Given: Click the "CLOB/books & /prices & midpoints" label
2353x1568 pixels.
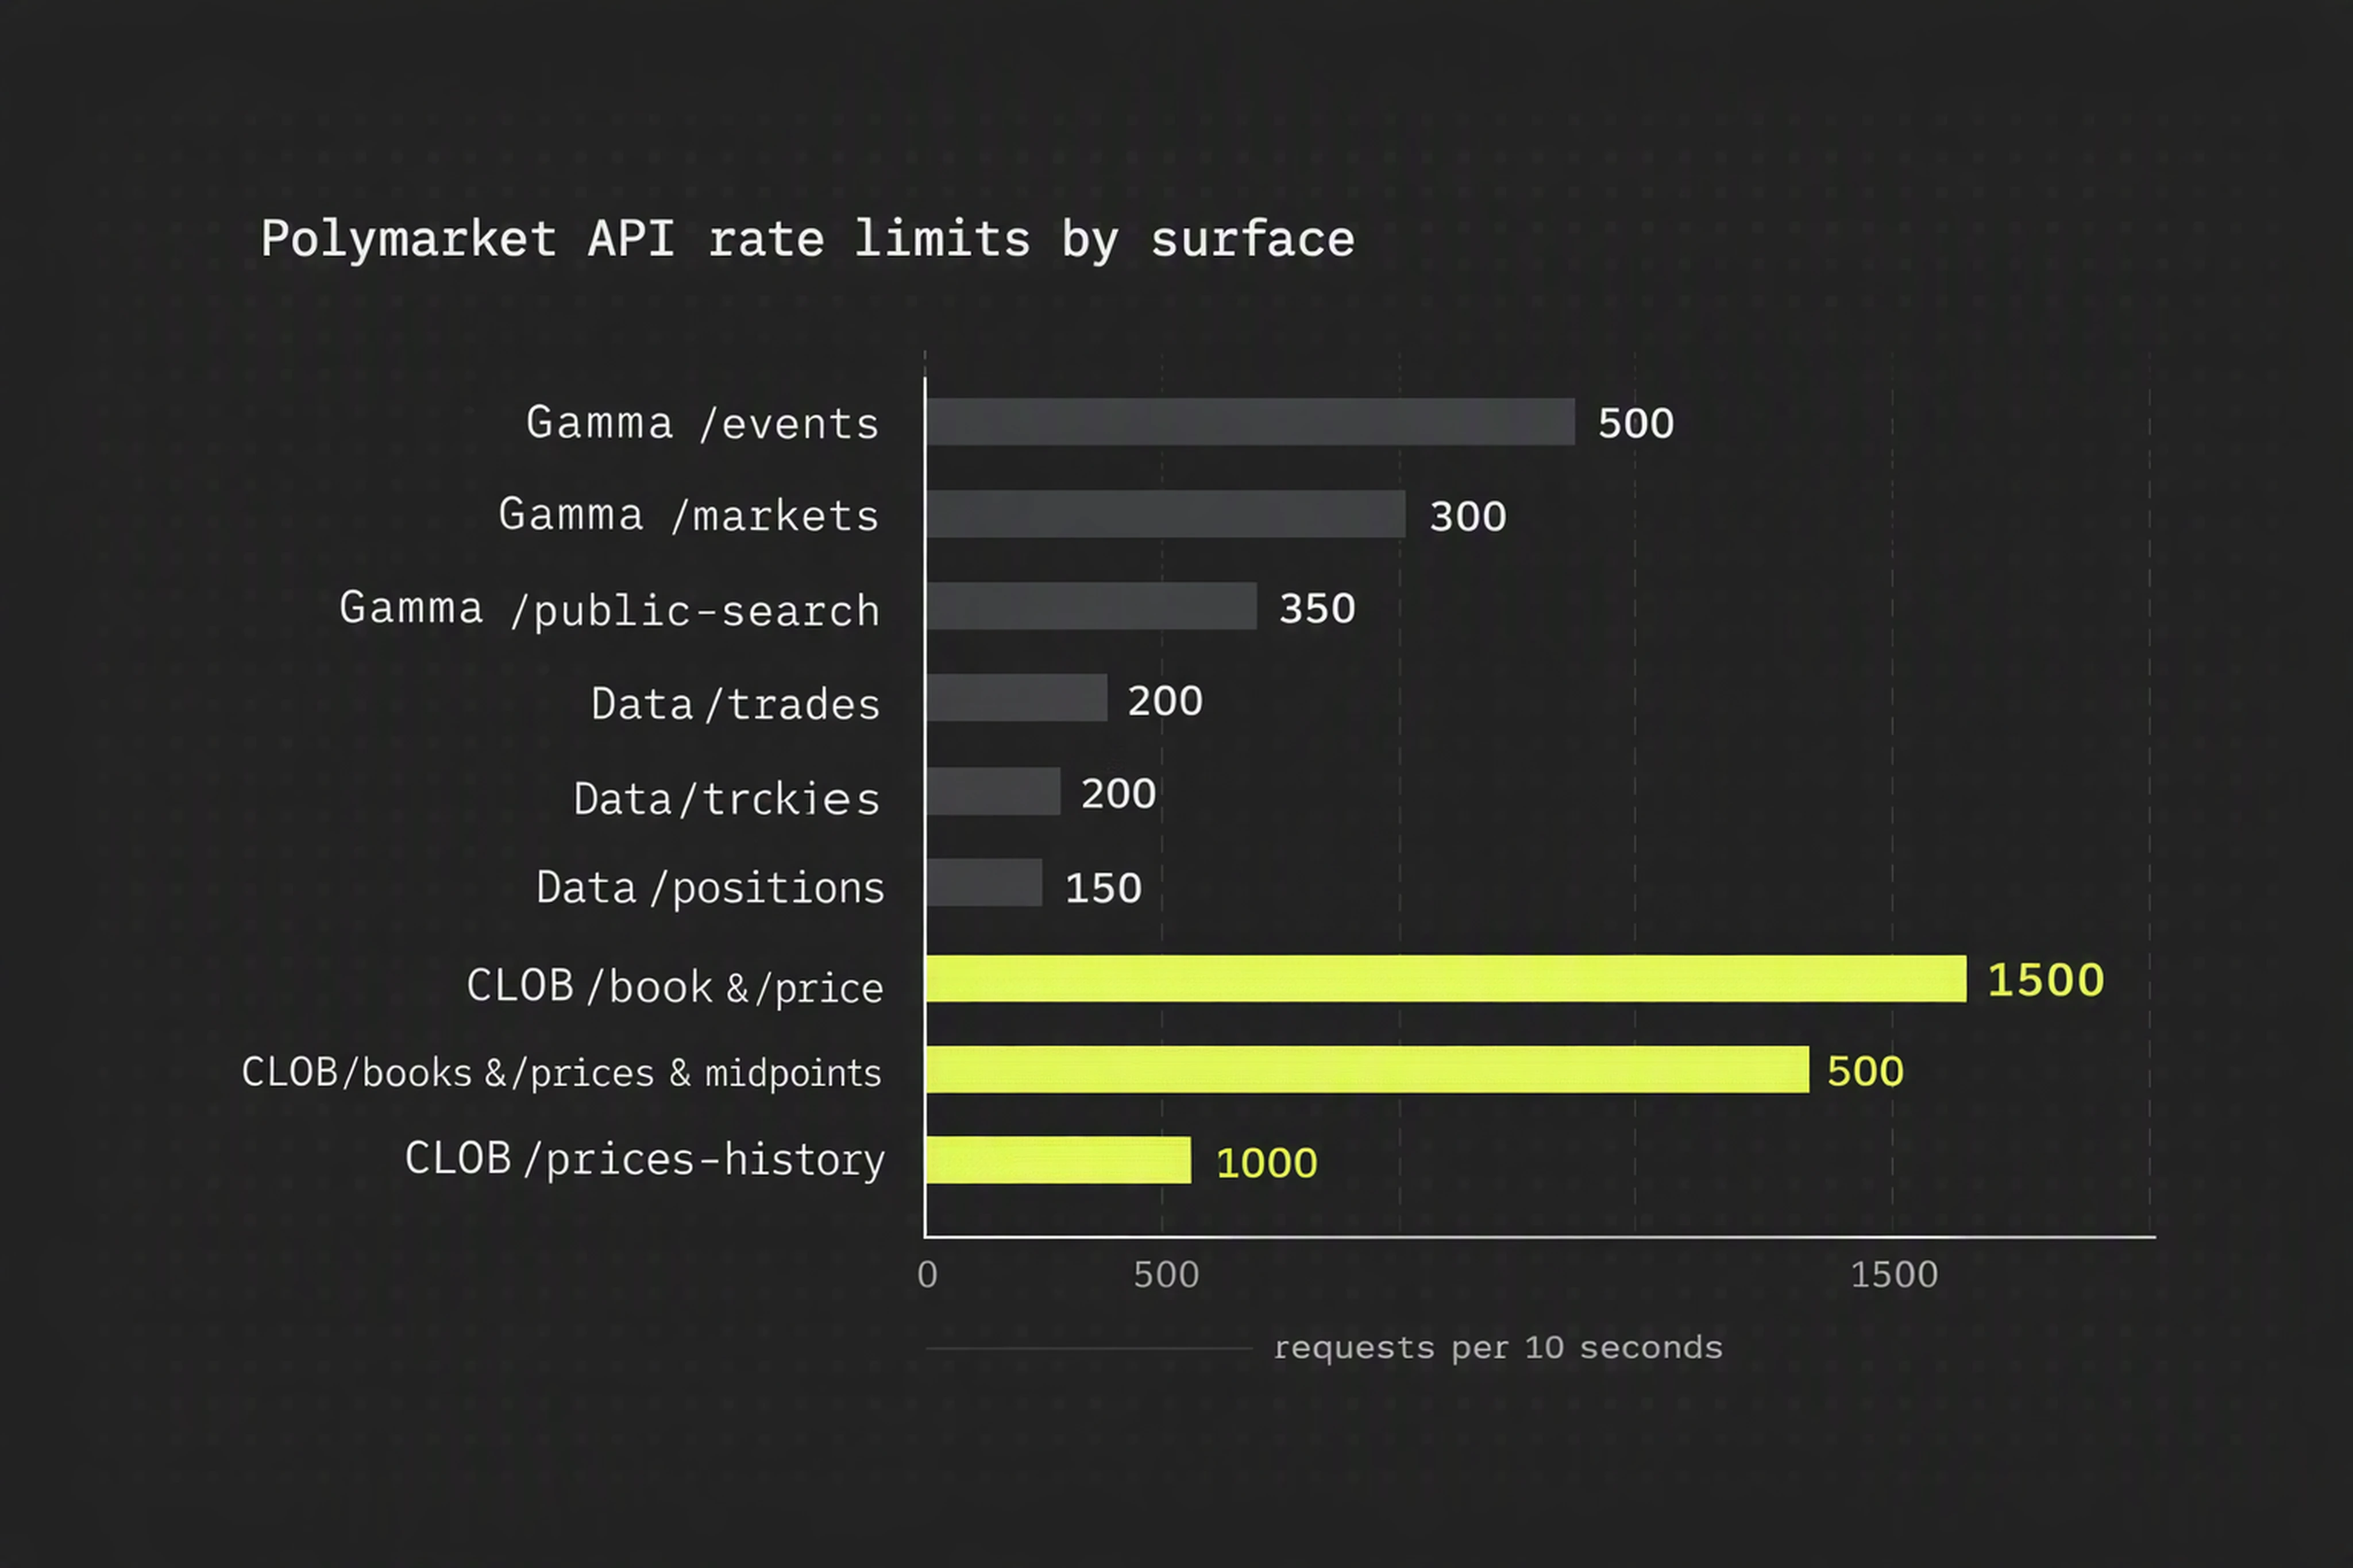Looking at the screenshot, I should click(561, 1073).
